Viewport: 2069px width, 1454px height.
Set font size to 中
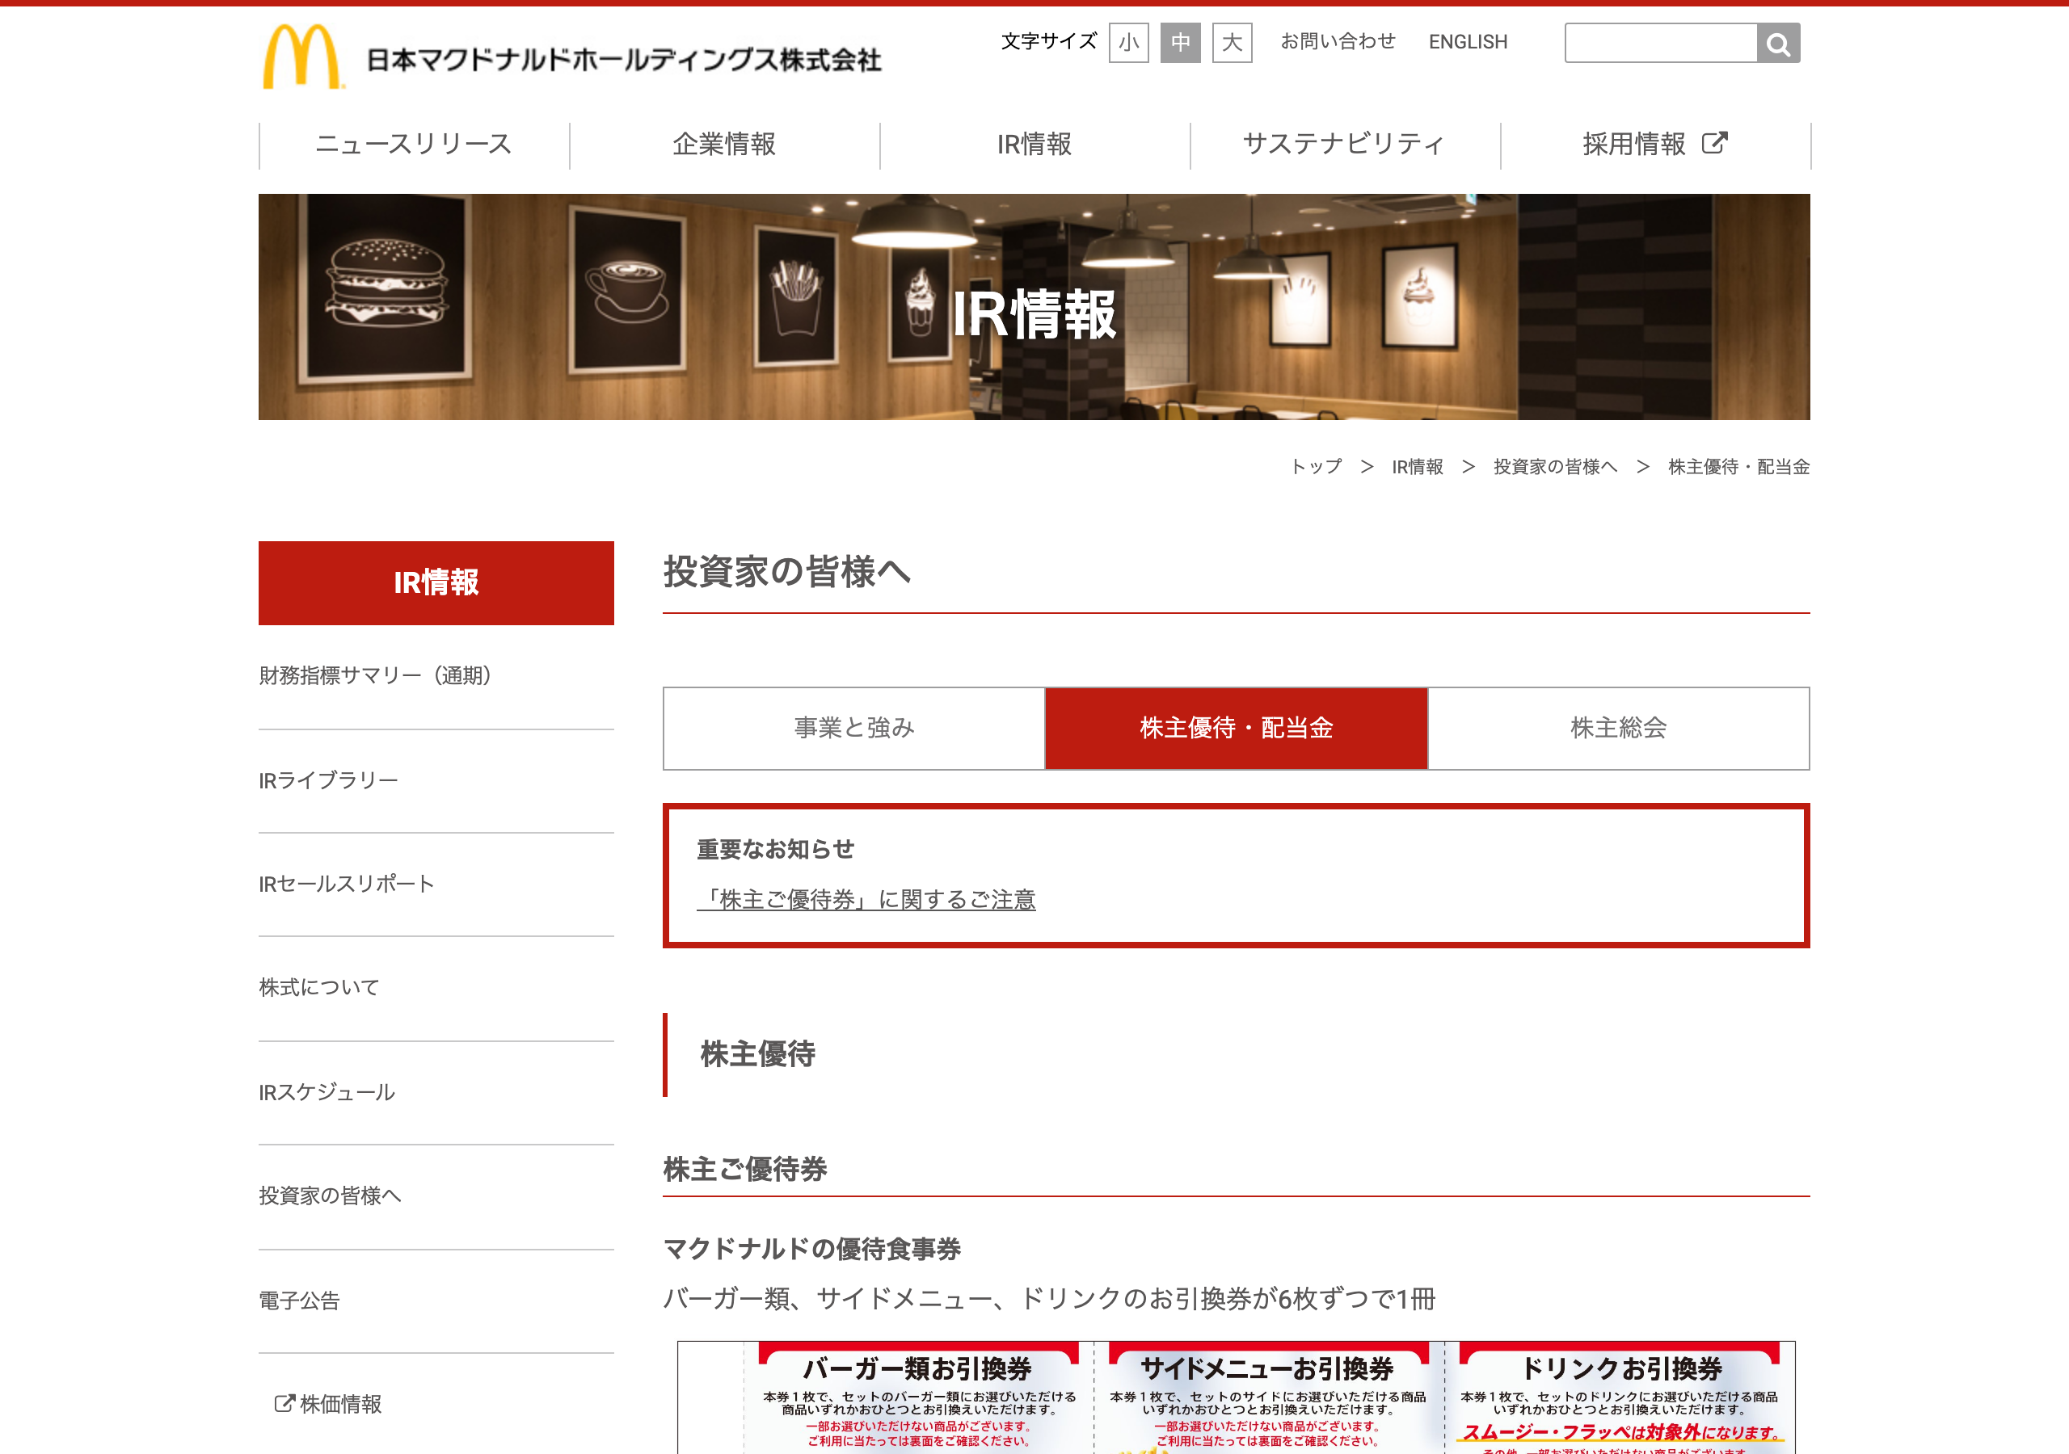coord(1181,42)
